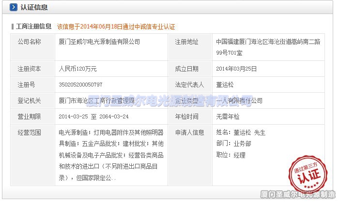
Task: Click the 厦门市海沧区工商行政管理局 registration authority
Action: [x=96, y=101]
